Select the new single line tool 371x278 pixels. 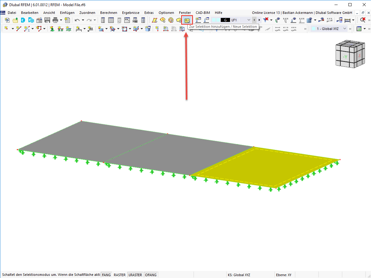coord(19,29)
